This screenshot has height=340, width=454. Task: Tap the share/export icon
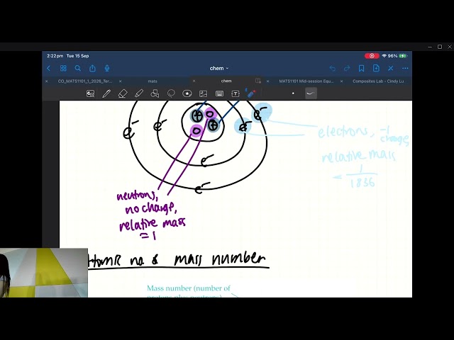click(x=92, y=68)
